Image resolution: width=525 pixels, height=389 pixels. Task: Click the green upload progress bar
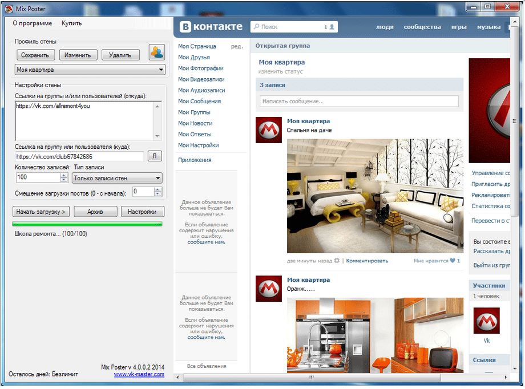[87, 224]
